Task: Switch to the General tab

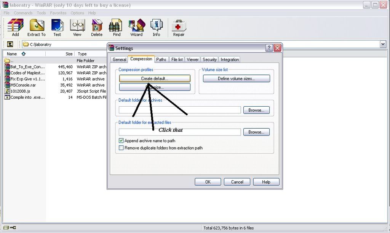Action: pos(119,60)
